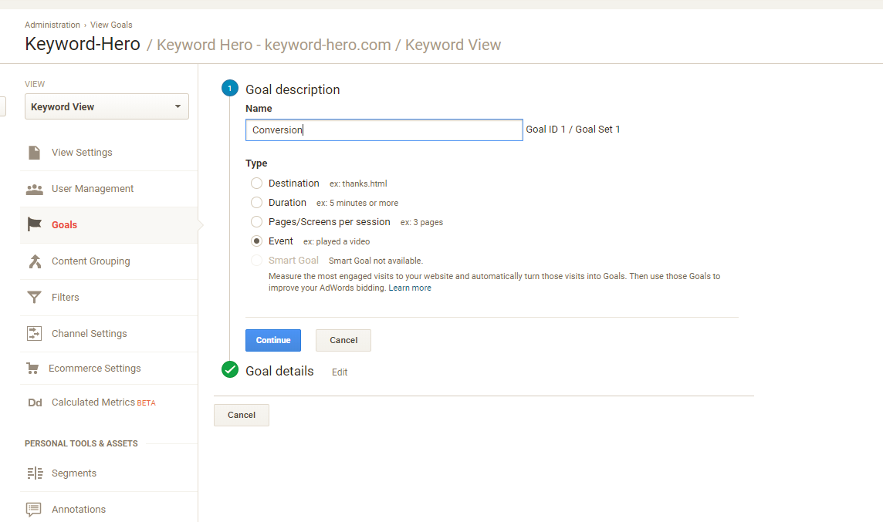The image size is (883, 522).
Task: Focus the goal Name input field
Action: tap(384, 130)
